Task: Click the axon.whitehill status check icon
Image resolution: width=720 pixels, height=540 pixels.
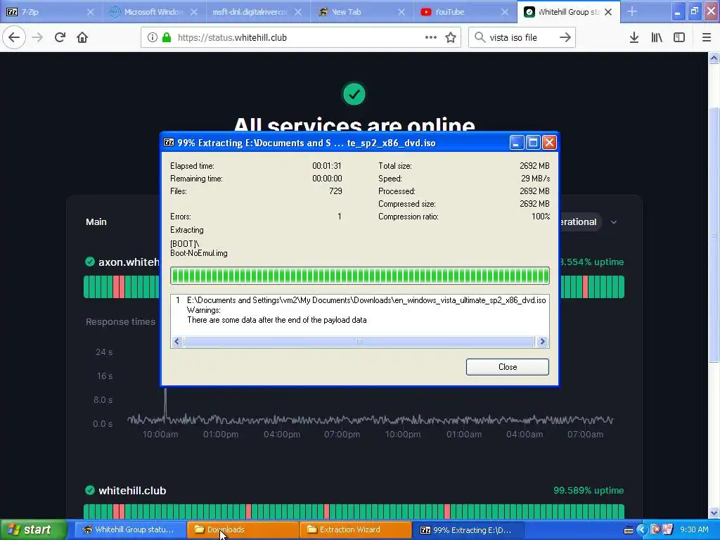Action: tap(90, 262)
